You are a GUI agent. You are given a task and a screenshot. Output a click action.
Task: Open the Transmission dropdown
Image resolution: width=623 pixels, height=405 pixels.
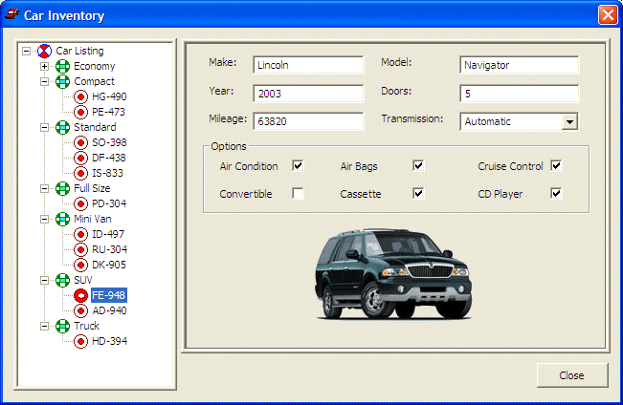click(x=569, y=121)
